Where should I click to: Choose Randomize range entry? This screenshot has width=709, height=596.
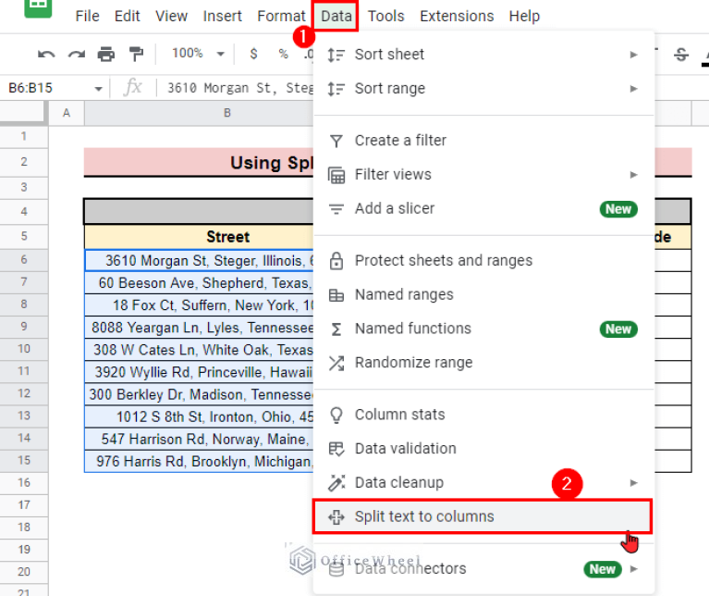483,363
